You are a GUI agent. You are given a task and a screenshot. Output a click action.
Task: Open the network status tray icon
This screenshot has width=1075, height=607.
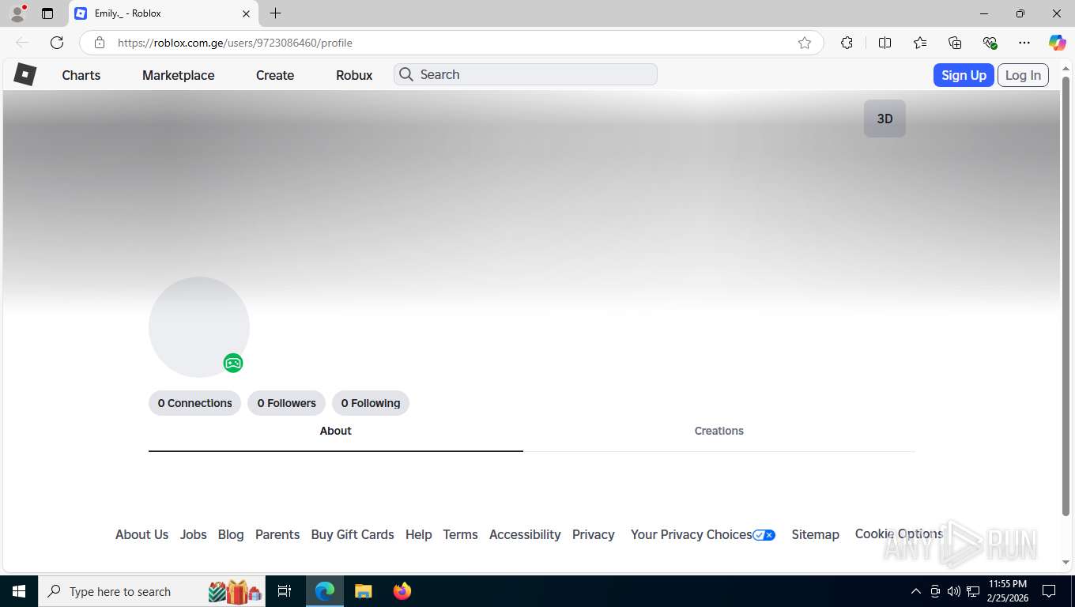coord(973,591)
